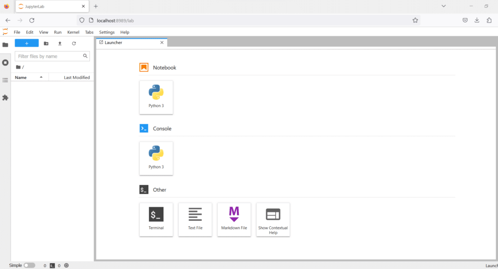Open Table of Contents sidebar
Viewport: 498px width, 269px height.
[x=5, y=80]
